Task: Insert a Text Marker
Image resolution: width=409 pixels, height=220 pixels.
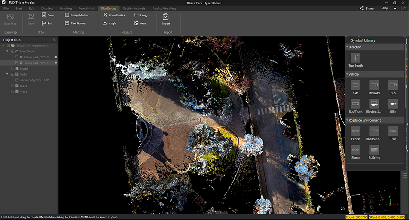Action: pos(75,24)
